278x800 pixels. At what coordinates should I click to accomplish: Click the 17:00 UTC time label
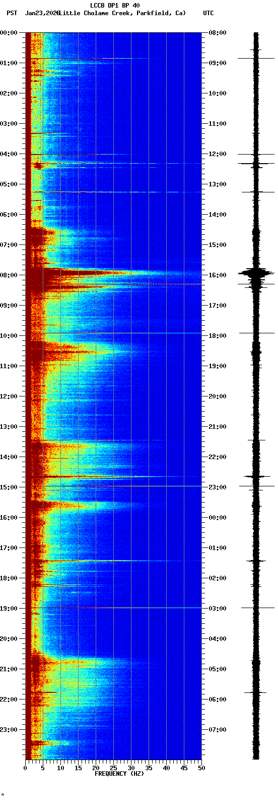click(x=218, y=306)
